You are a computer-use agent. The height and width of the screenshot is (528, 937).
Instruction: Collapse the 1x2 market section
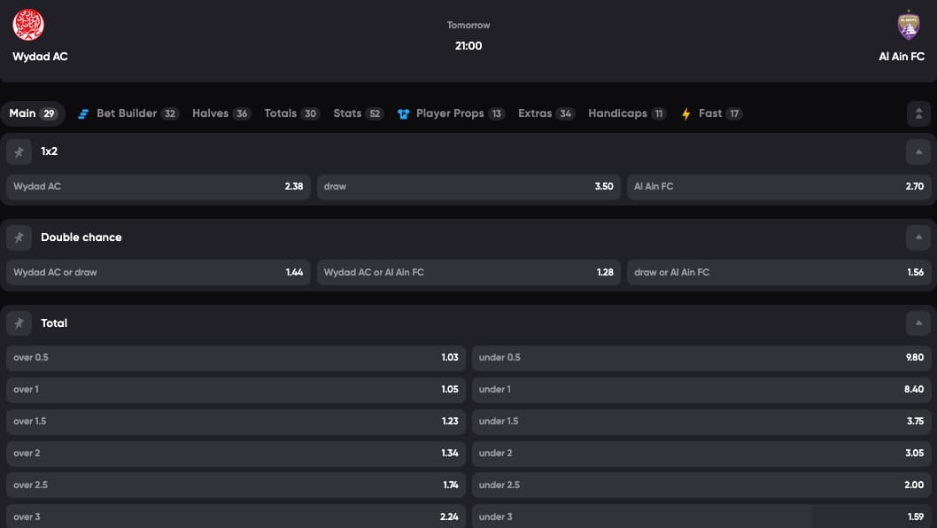tap(918, 151)
